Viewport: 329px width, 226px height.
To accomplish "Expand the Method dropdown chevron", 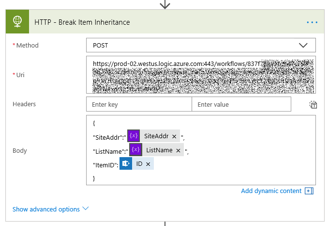I will point(303,45).
